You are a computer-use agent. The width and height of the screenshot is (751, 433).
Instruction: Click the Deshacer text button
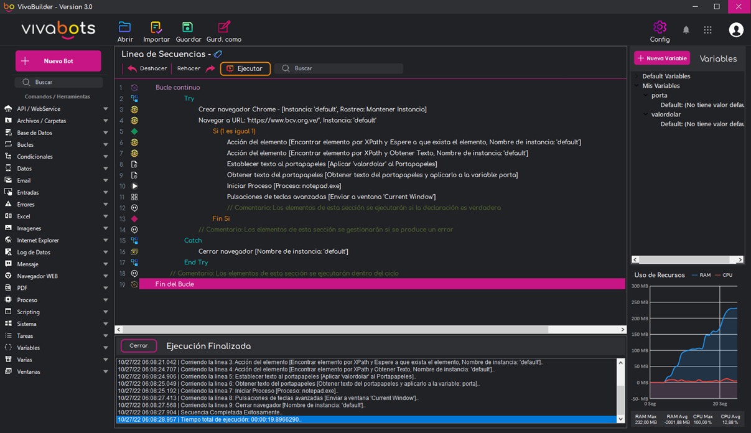pyautogui.click(x=153, y=68)
